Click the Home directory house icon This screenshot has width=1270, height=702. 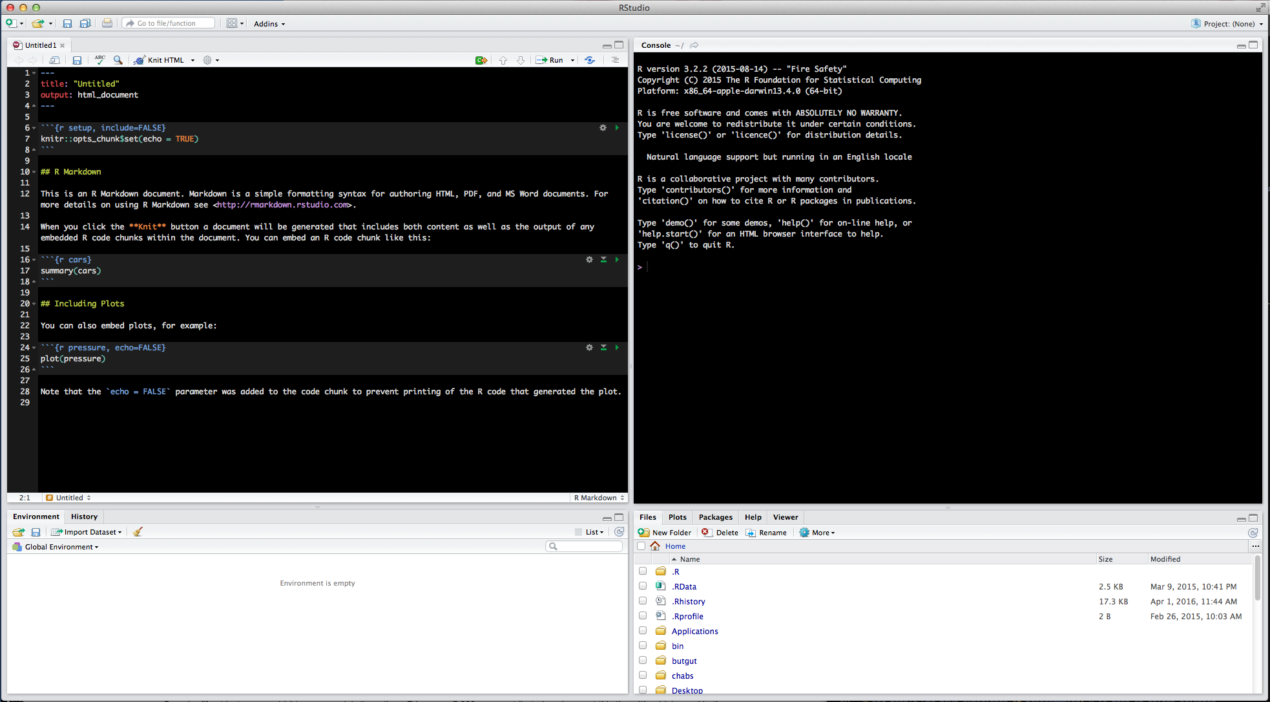pyautogui.click(x=655, y=546)
